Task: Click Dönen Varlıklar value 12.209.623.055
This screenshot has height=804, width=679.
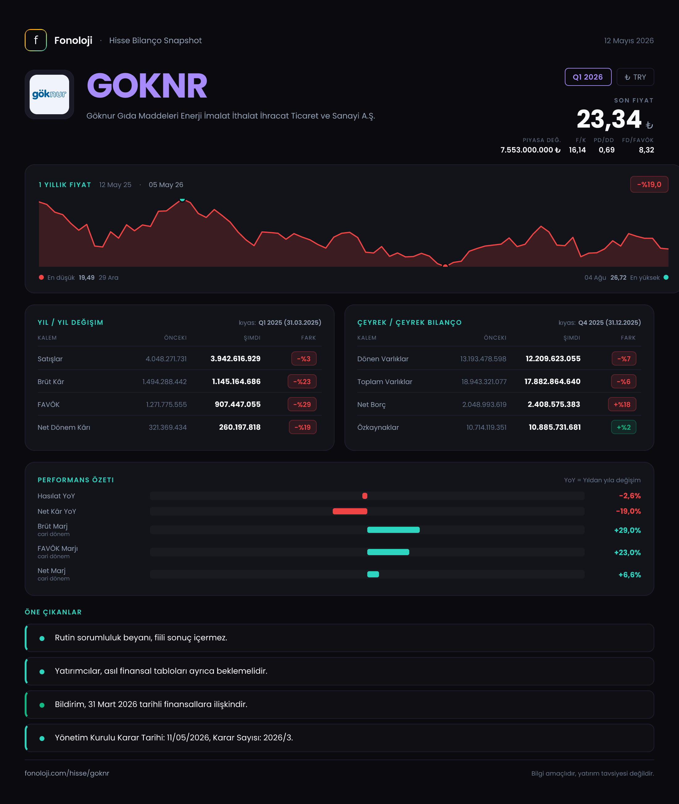Action: 553,358
